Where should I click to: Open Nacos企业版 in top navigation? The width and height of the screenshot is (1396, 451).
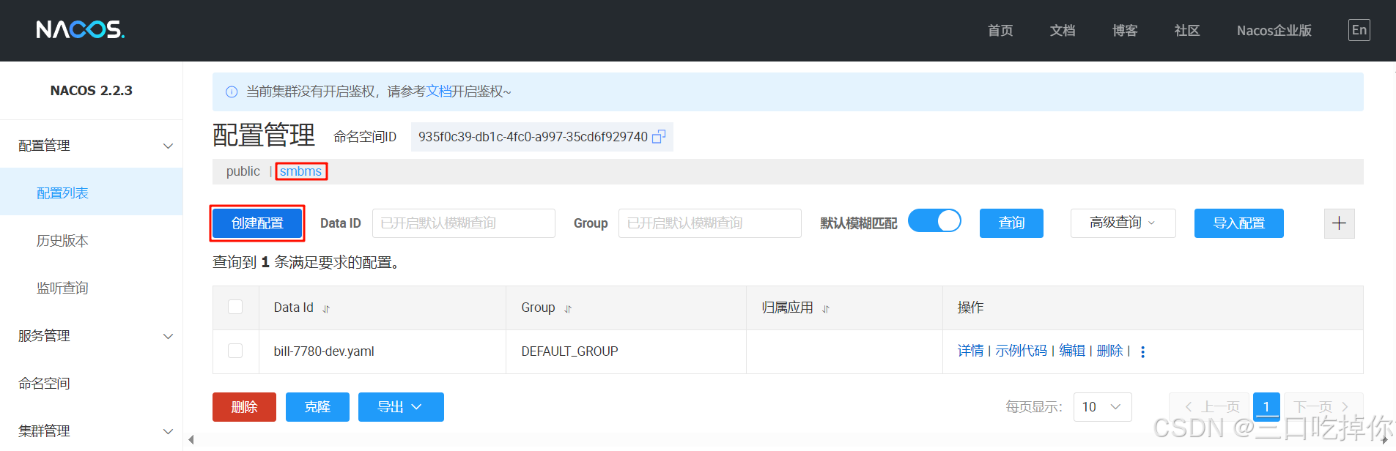pos(1274,30)
